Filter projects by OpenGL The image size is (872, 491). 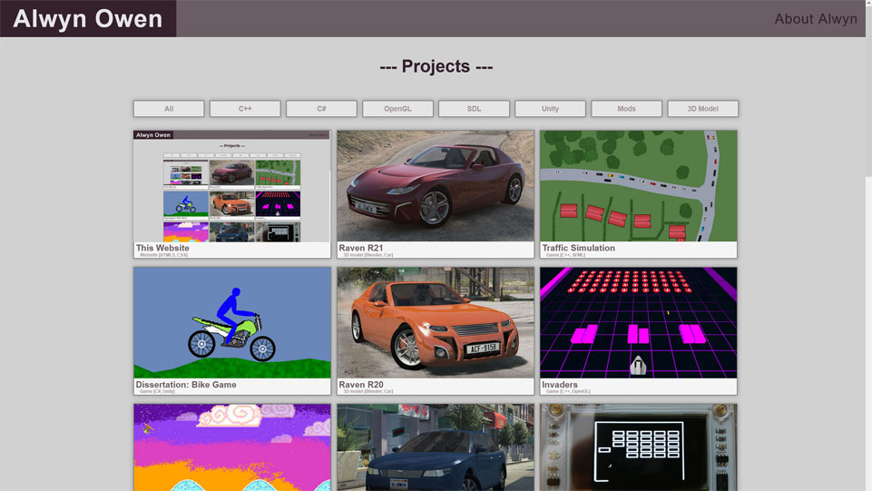[x=397, y=108]
